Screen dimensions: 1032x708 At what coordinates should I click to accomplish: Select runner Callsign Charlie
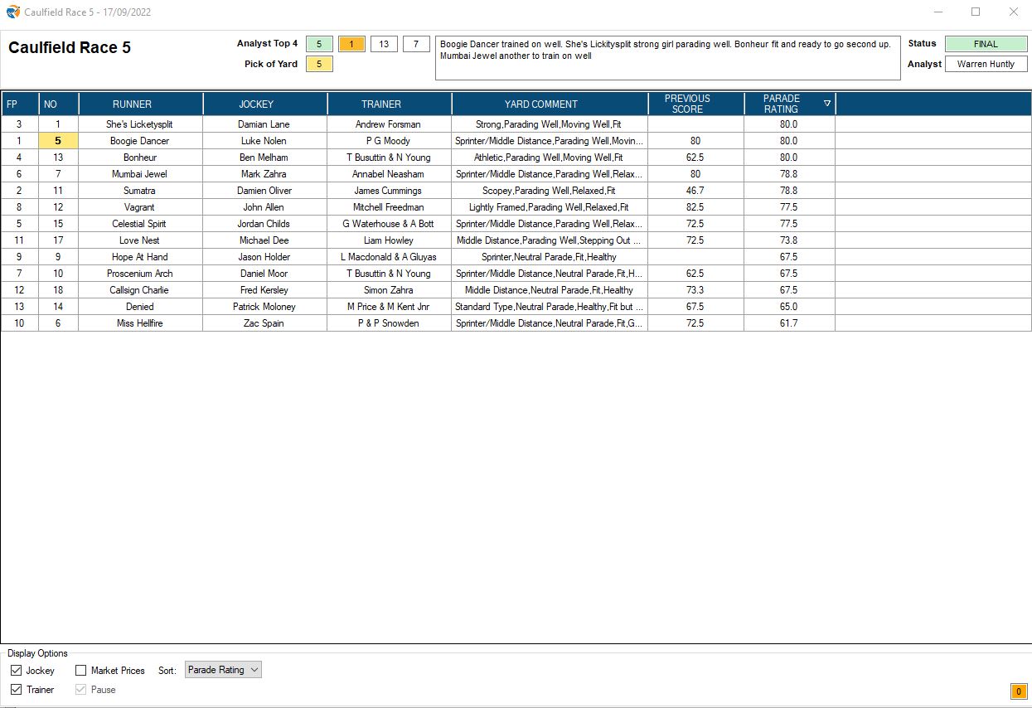140,290
